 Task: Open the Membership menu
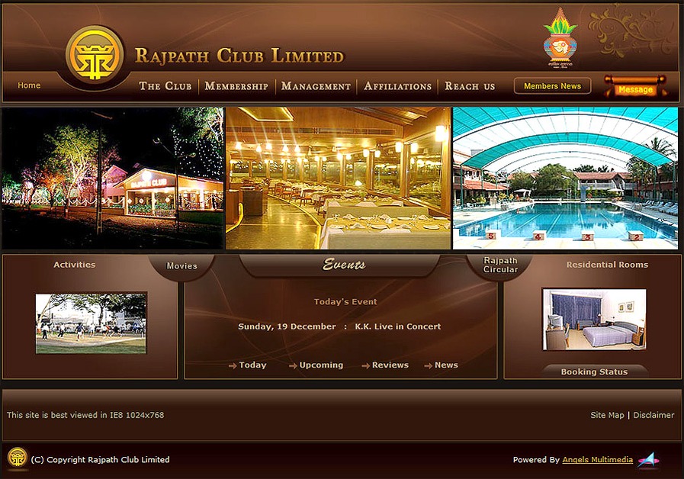236,86
